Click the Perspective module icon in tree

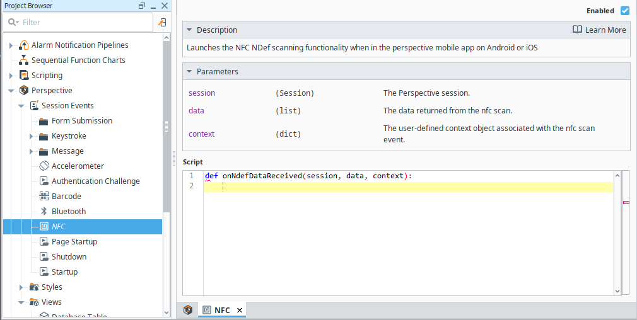click(24, 91)
